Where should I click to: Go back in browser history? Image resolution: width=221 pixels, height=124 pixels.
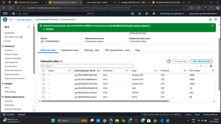(x=4, y=8)
